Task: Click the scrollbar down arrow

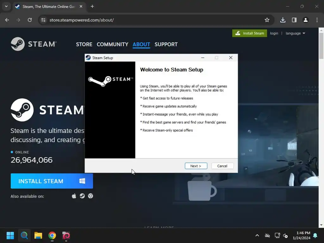Action: pos(321,225)
